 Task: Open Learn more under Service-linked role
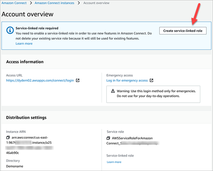click(x=114, y=162)
